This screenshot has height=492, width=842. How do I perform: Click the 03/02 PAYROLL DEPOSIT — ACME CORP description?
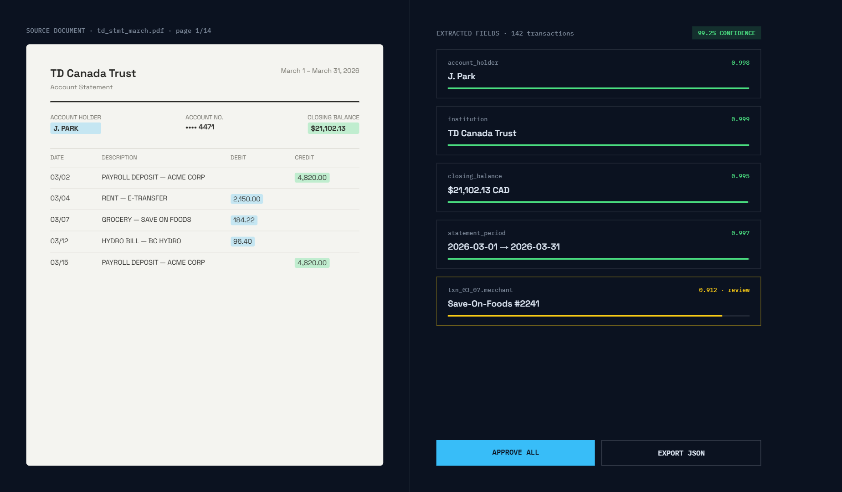(x=154, y=177)
